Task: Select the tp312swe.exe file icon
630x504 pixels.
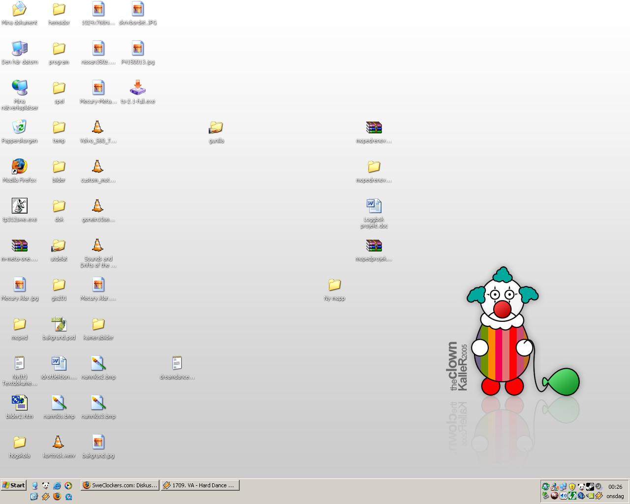Action: click(19, 210)
